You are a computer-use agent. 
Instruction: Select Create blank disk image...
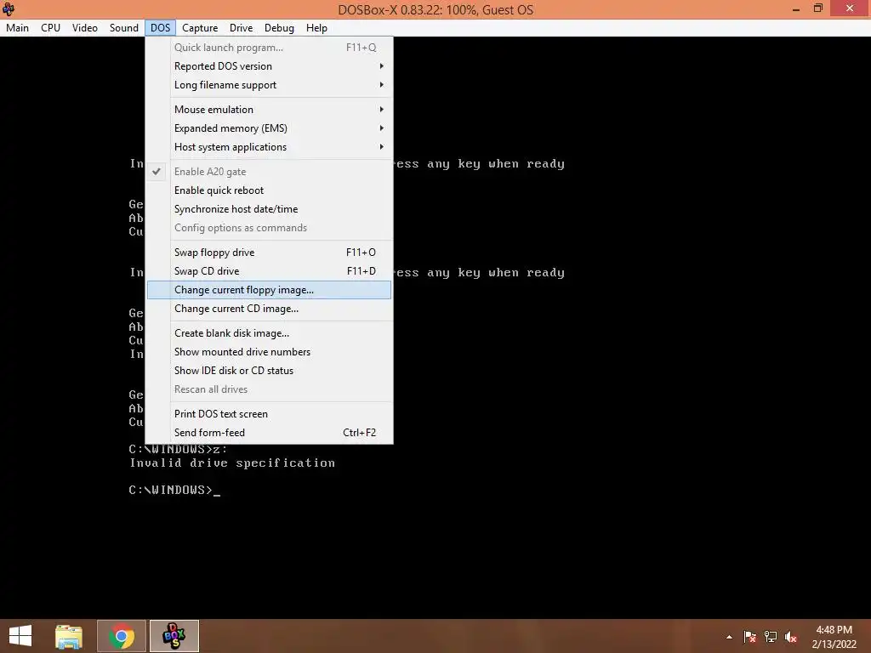(x=269, y=333)
